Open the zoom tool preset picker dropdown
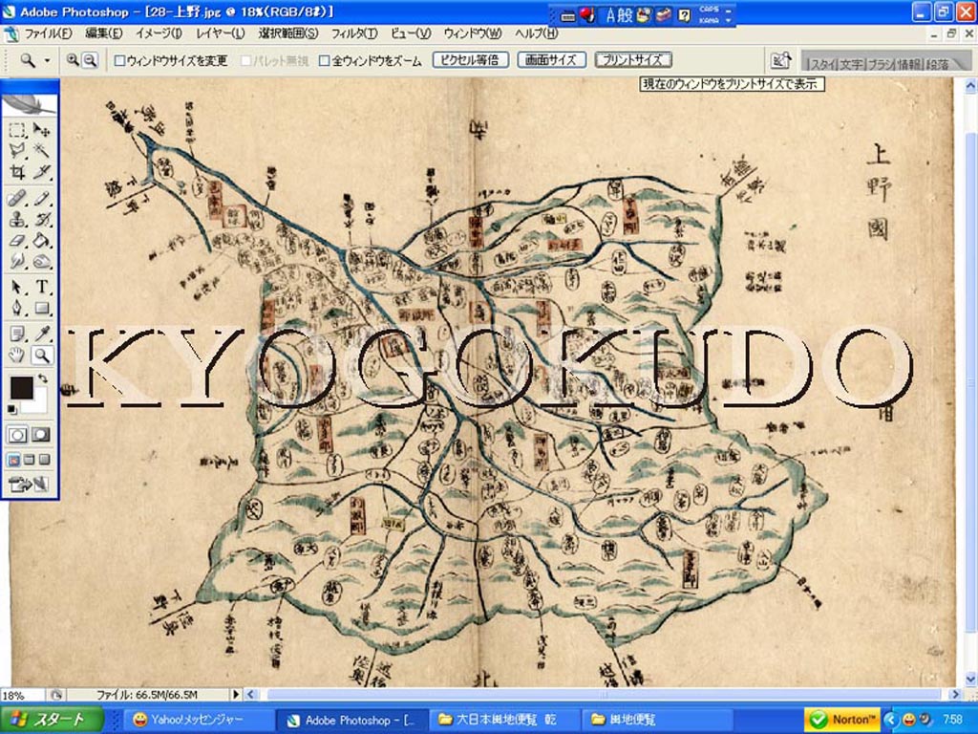978x734 pixels. click(47, 60)
